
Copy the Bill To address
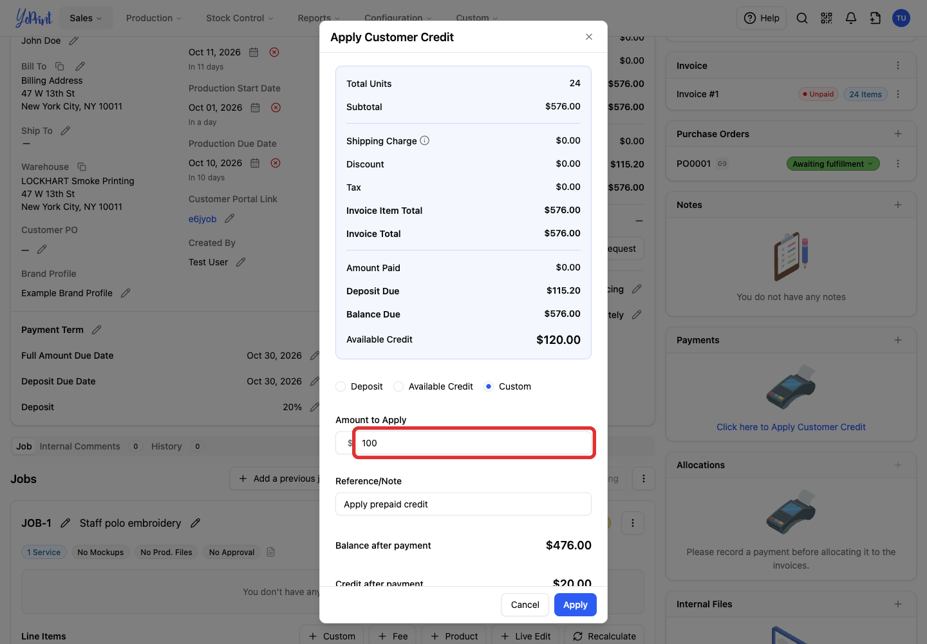pos(60,66)
